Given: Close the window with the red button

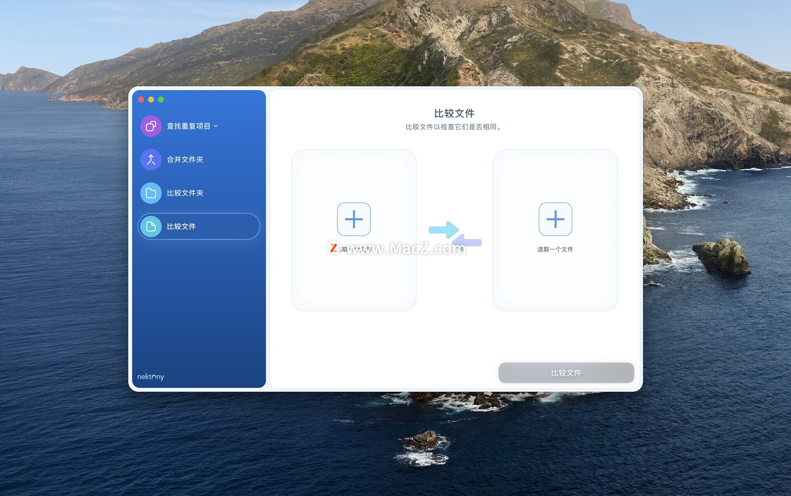Looking at the screenshot, I should pos(141,100).
